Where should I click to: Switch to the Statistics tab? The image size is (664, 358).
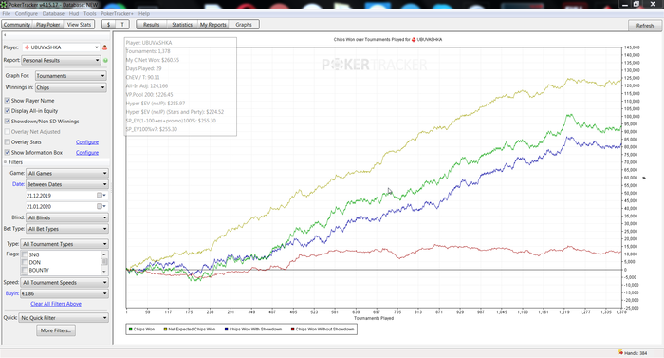point(182,25)
